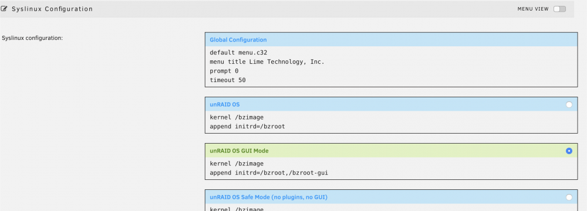587x211 pixels.
Task: Select the unRAID OS radio button
Action: point(569,105)
